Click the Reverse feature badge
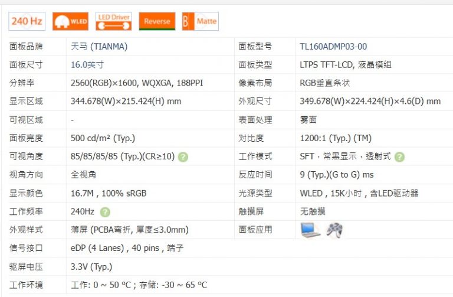The width and height of the screenshot is (453, 297). [x=157, y=21]
